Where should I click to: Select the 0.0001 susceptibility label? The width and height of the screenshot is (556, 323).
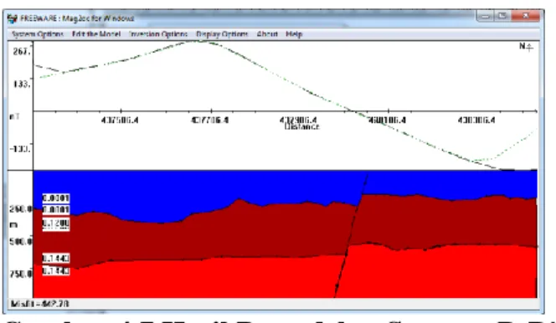(x=56, y=197)
